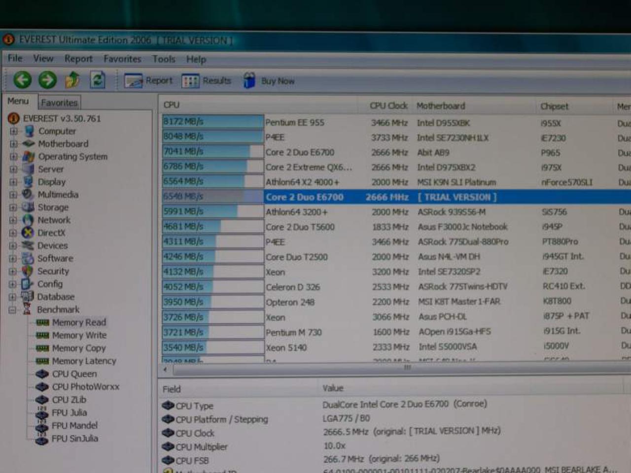Expand the Server tree node
631x473 pixels.
click(14, 169)
